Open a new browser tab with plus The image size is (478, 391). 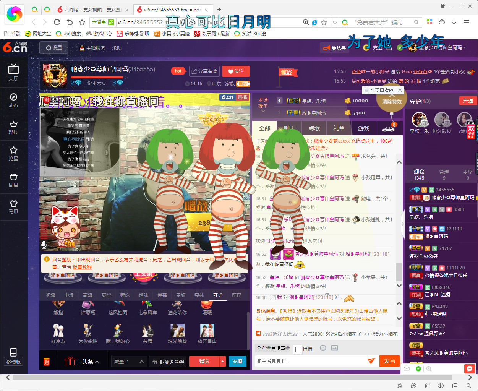[x=219, y=10]
